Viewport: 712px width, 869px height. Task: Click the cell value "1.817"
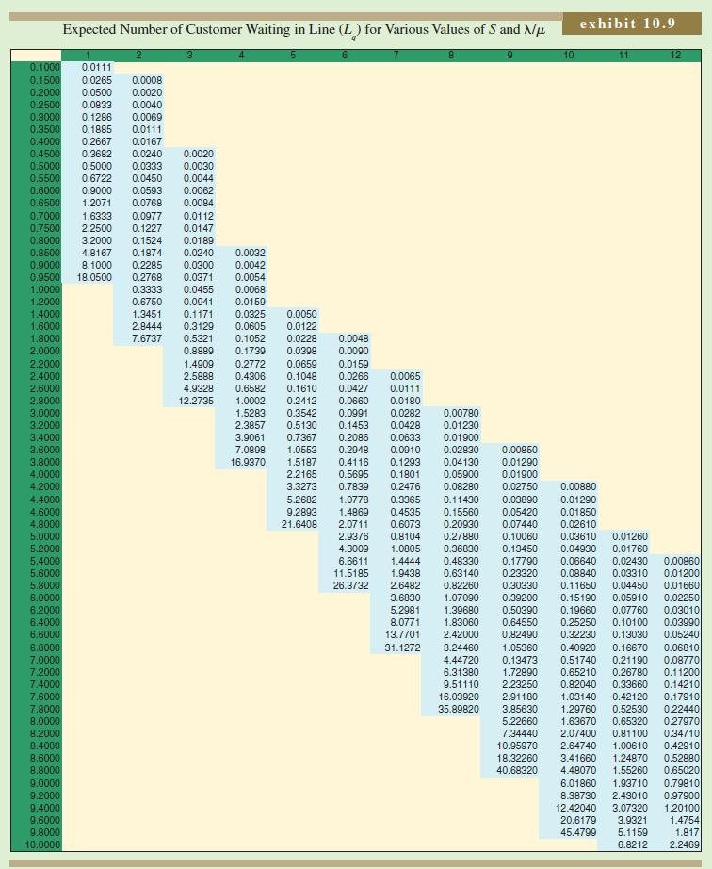[688, 832]
